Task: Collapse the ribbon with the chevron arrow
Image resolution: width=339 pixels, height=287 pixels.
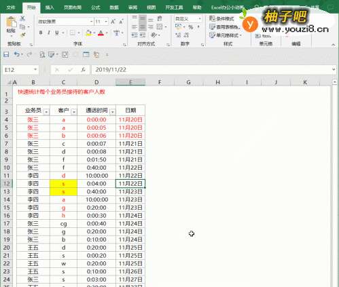Action: [333, 45]
